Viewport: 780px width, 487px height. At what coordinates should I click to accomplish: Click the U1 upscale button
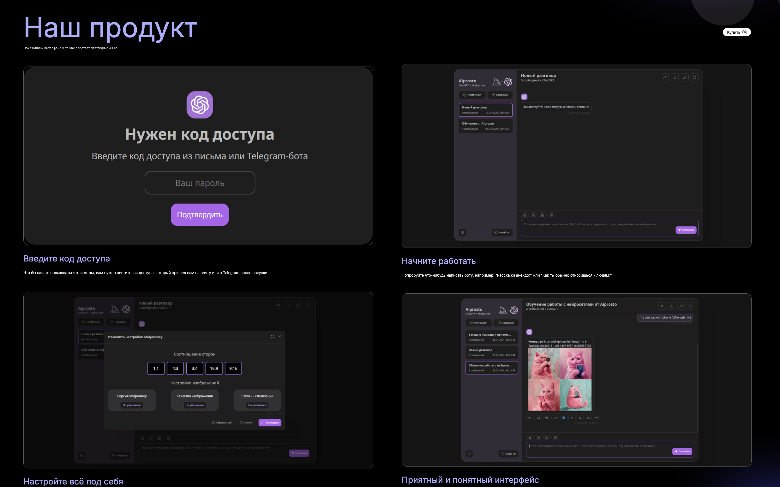click(x=530, y=418)
